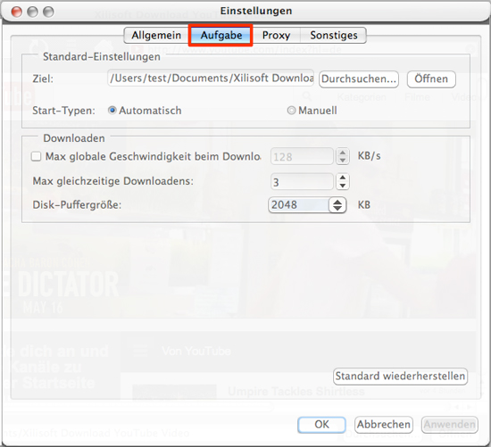Enable Max globale Geschwindigkeit checkbox
The width and height of the screenshot is (491, 447).
pos(36,156)
